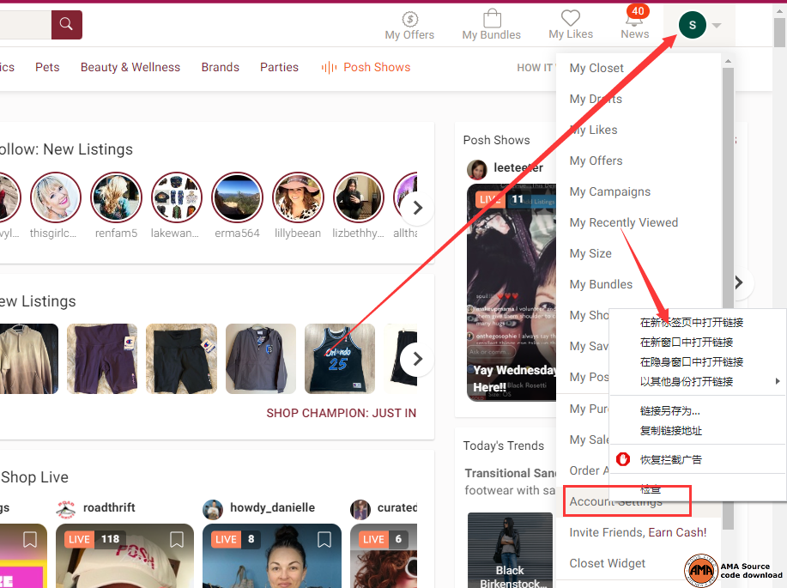Click the AdBlock restore ads icon

(623, 459)
